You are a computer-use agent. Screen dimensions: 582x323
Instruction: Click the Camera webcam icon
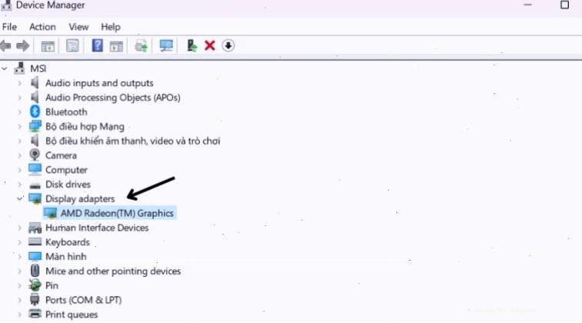coord(35,155)
